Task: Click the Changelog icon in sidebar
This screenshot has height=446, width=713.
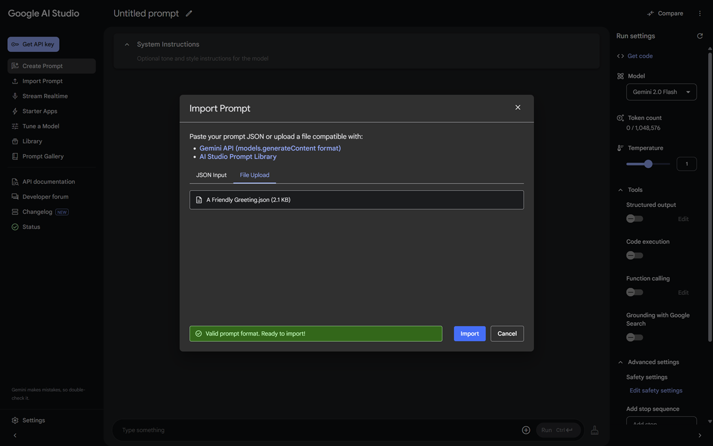Action: point(15,212)
